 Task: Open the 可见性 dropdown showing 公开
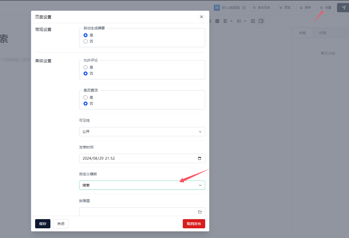point(142,132)
